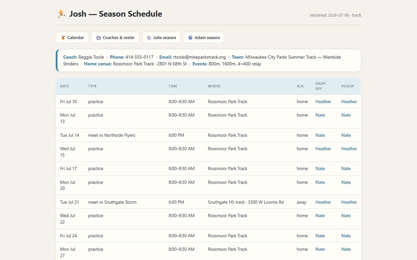Click Heather pickup for Fri Jul 10
This screenshot has width=417, height=260.
click(349, 101)
